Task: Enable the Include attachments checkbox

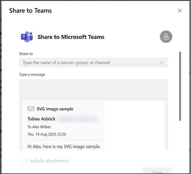Action: click(x=24, y=161)
